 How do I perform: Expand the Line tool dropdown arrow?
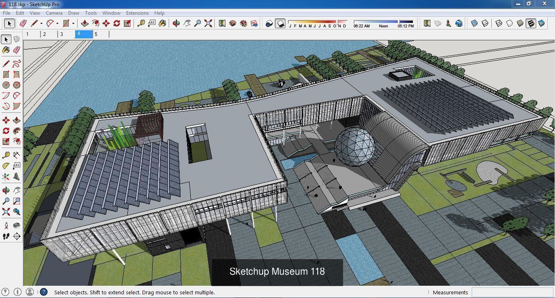(x=42, y=24)
